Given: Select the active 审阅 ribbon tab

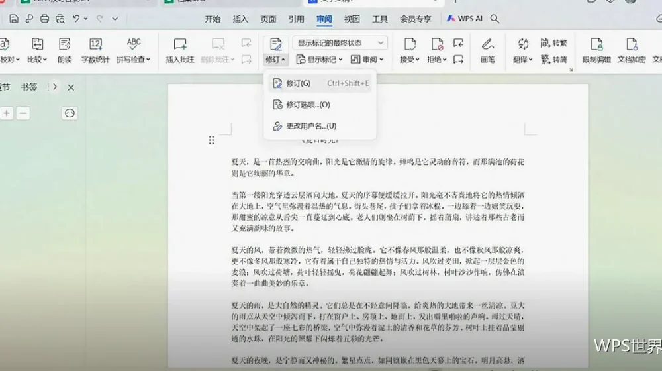Looking at the screenshot, I should click(x=324, y=19).
